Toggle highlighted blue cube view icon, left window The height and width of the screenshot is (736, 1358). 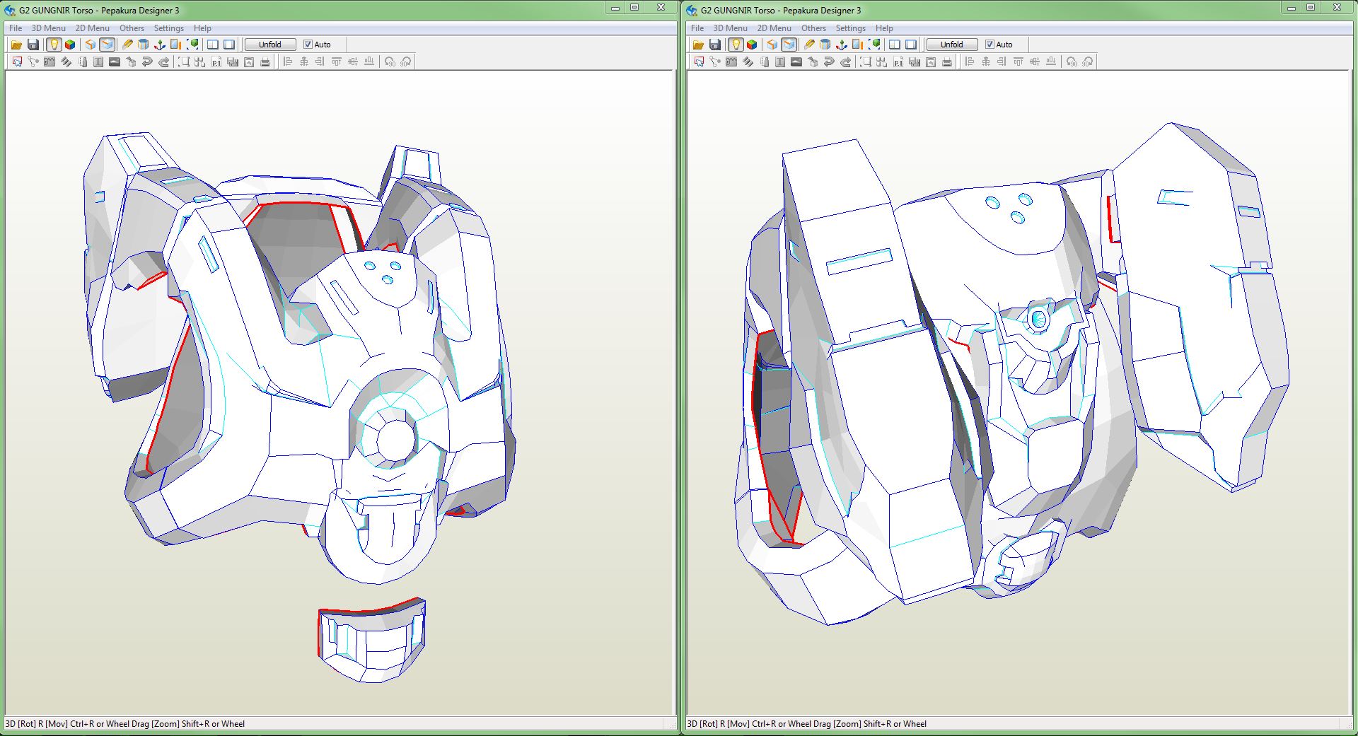pos(107,45)
